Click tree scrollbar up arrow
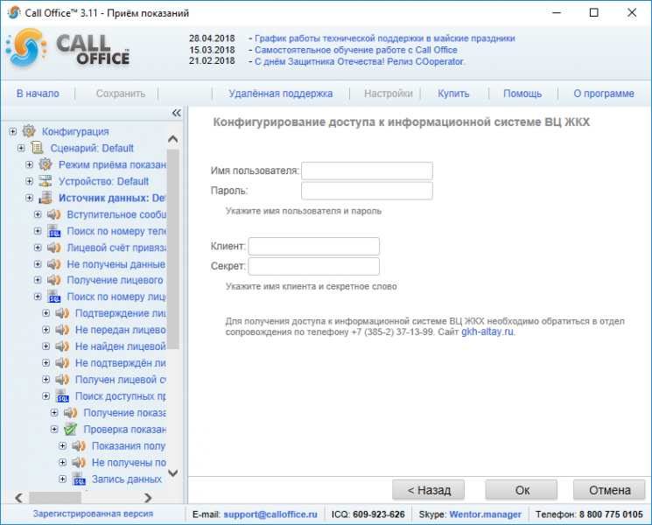Image resolution: width=652 pixels, height=525 pixels. [x=173, y=139]
